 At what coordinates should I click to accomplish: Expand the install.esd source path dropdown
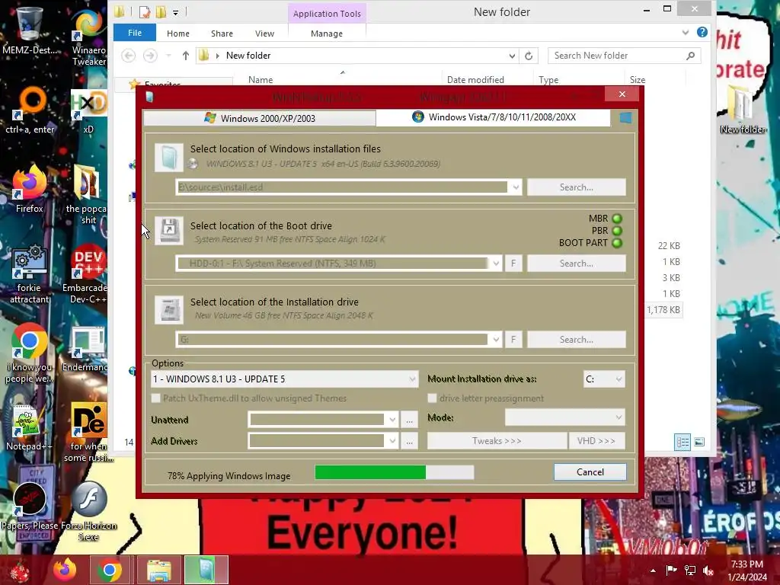click(x=516, y=187)
